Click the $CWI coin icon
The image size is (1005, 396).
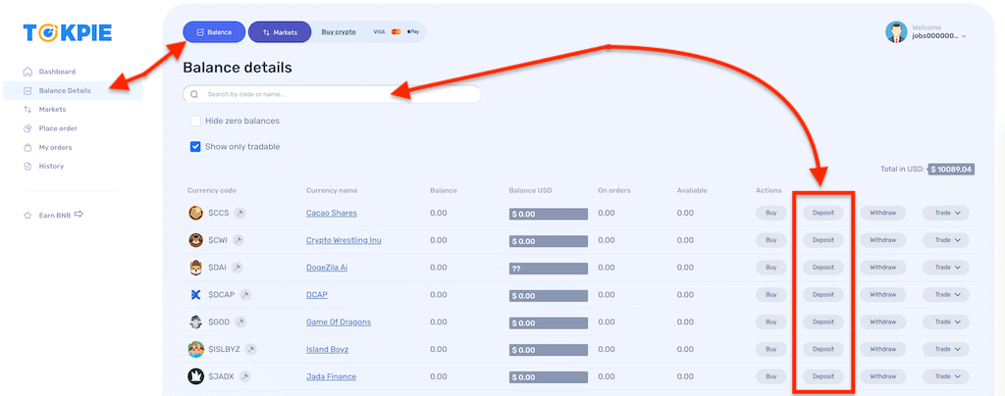point(196,240)
